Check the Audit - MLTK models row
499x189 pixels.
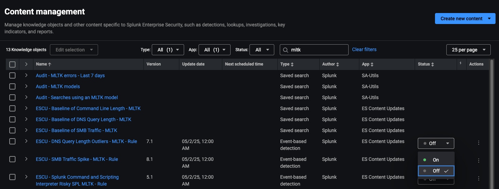tap(12, 86)
